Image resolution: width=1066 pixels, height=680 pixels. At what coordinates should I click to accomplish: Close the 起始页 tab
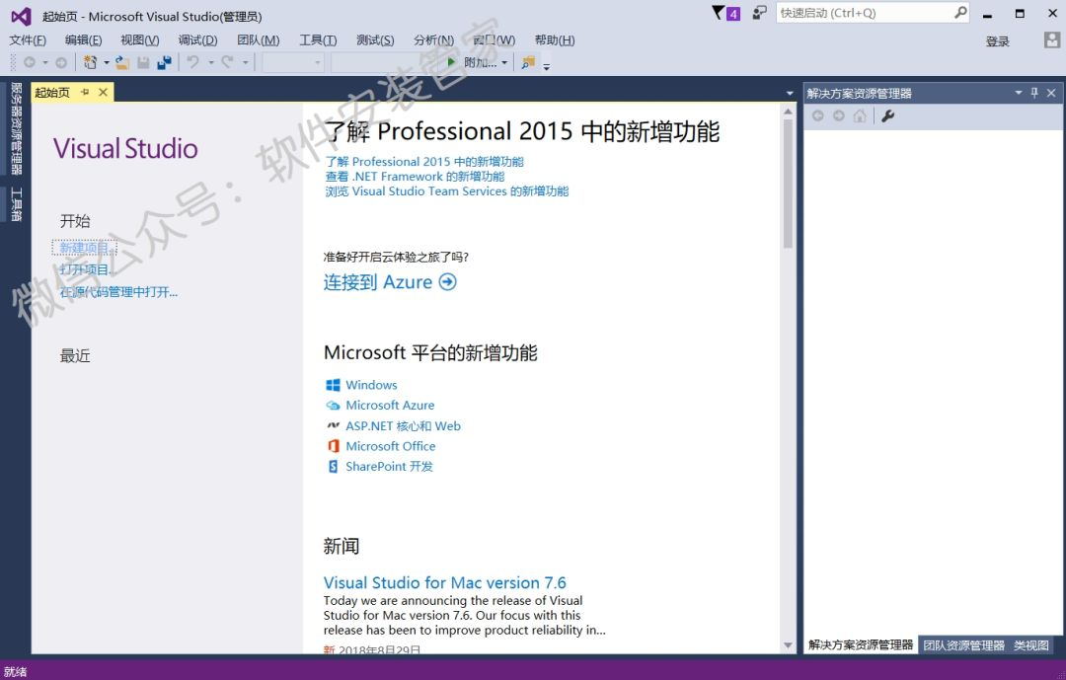click(x=103, y=93)
